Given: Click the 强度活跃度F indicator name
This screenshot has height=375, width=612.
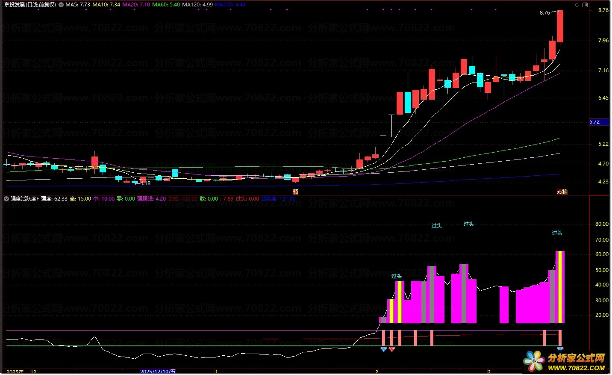Looking at the screenshot, I should (x=24, y=199).
